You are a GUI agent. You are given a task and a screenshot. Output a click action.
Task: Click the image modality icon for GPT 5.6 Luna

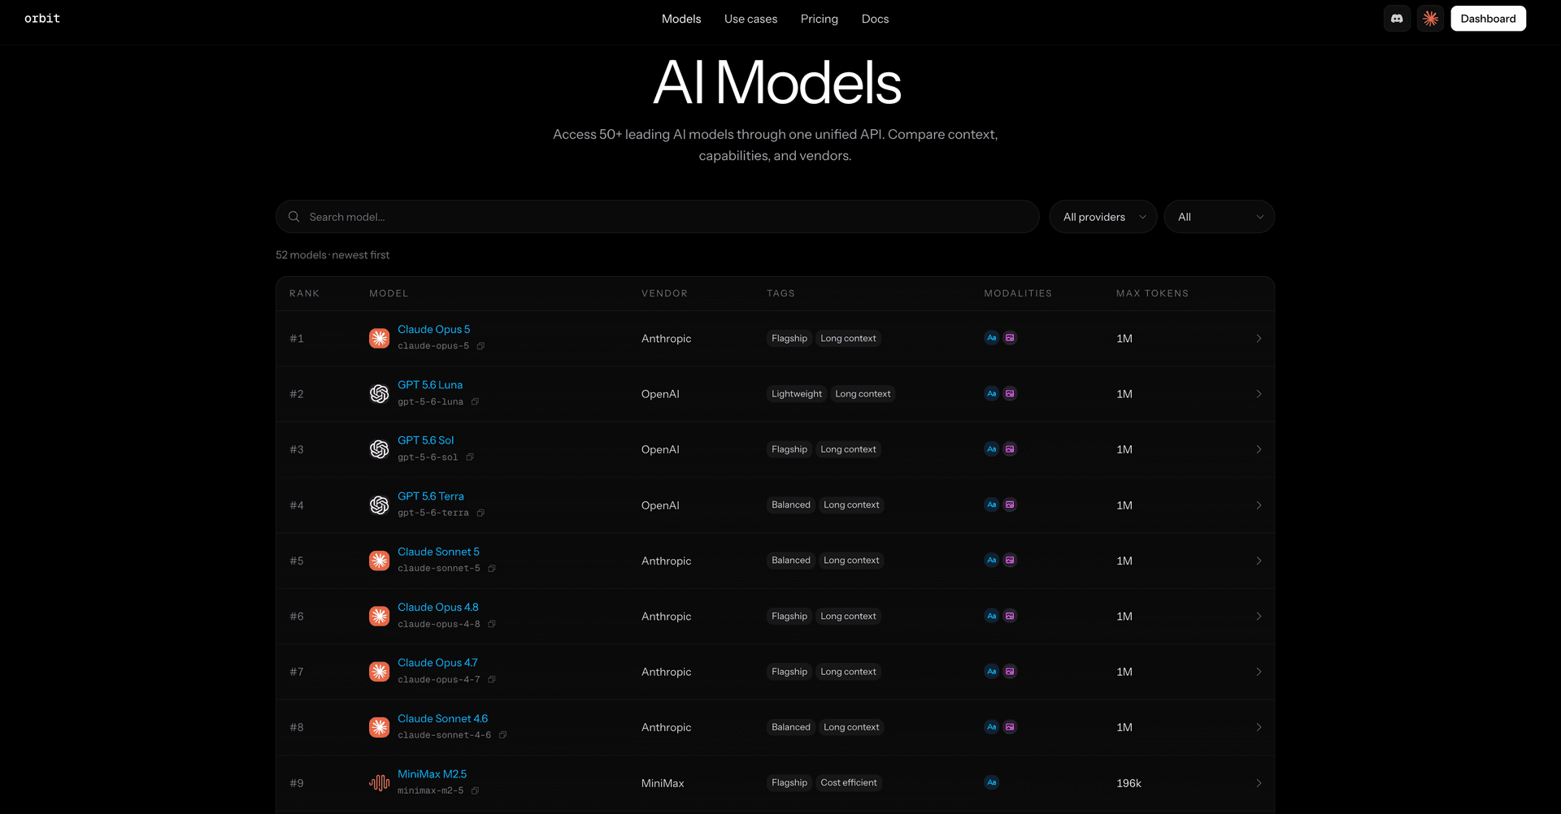coord(1010,394)
